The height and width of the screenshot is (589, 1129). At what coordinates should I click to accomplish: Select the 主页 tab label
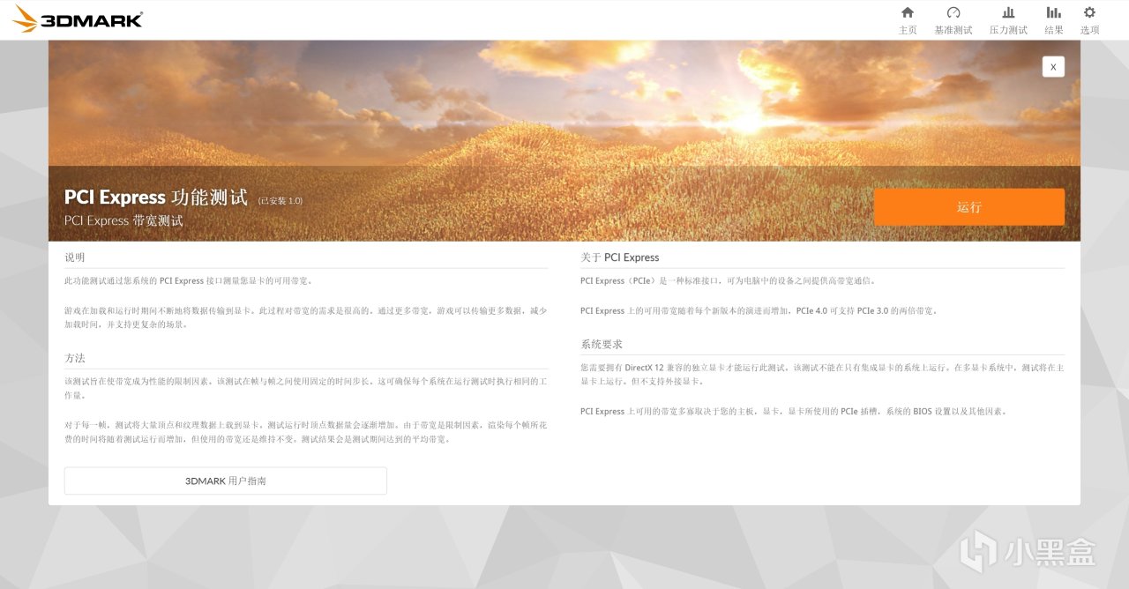tap(908, 30)
